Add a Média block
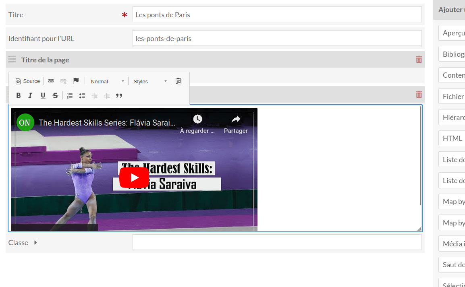The image size is (465, 287). point(452,244)
